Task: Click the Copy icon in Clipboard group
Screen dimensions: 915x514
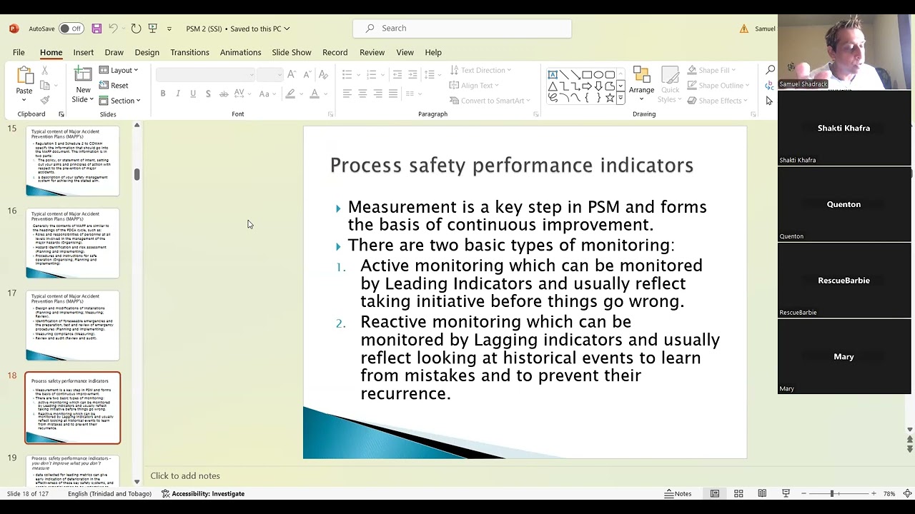Action: click(44, 85)
